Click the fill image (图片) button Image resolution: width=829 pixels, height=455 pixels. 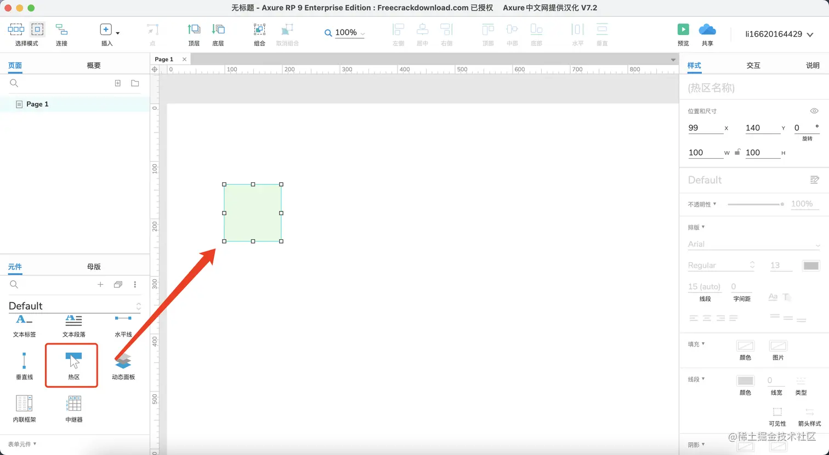coord(778,345)
